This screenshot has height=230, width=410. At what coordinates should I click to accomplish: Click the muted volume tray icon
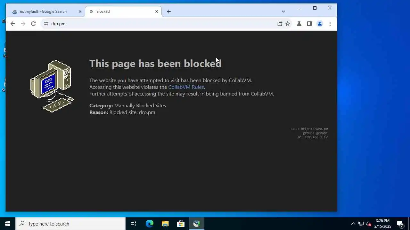(x=368, y=224)
